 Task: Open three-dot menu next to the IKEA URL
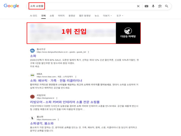click(76, 77)
